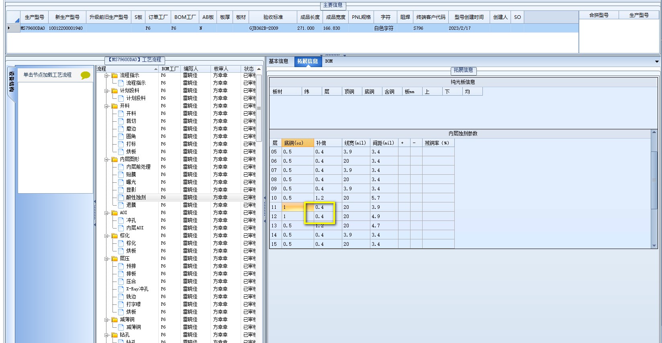Screen dimensions: 662x343
Task: Click the 间距 cell showing 4.9
Action: (384, 216)
